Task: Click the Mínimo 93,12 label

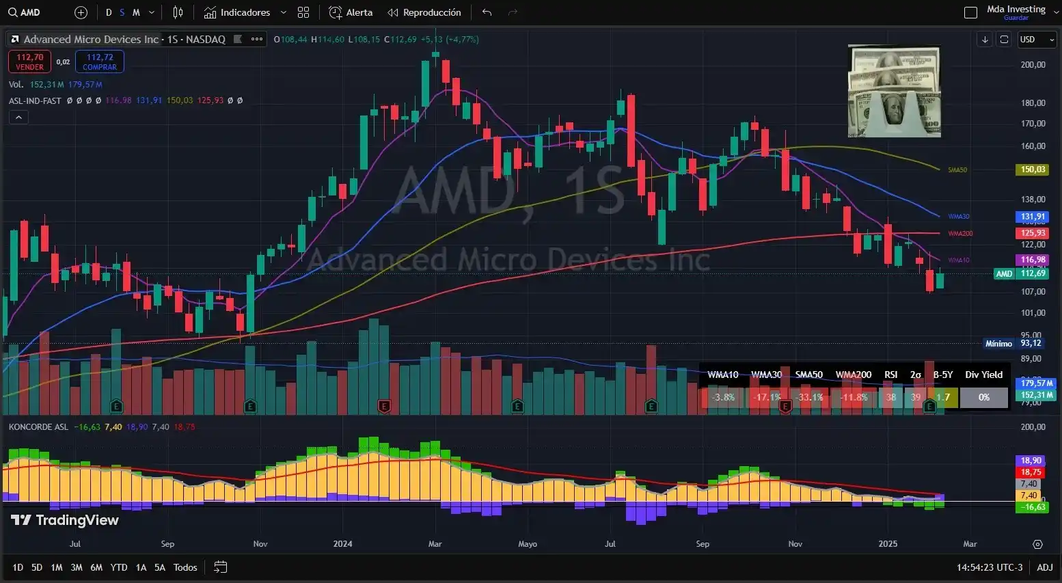Action: 1013,343
